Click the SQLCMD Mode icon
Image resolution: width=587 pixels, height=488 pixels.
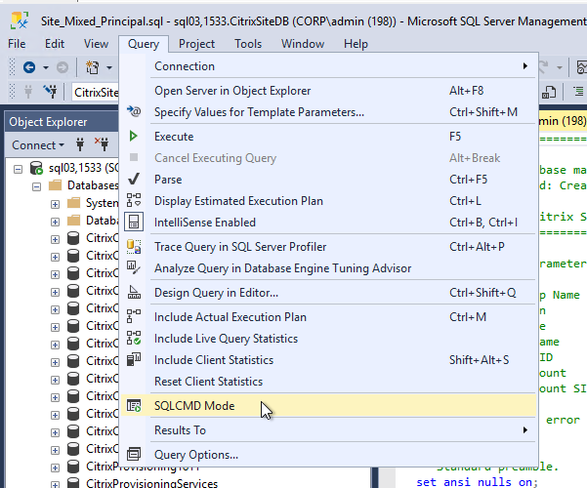click(134, 406)
